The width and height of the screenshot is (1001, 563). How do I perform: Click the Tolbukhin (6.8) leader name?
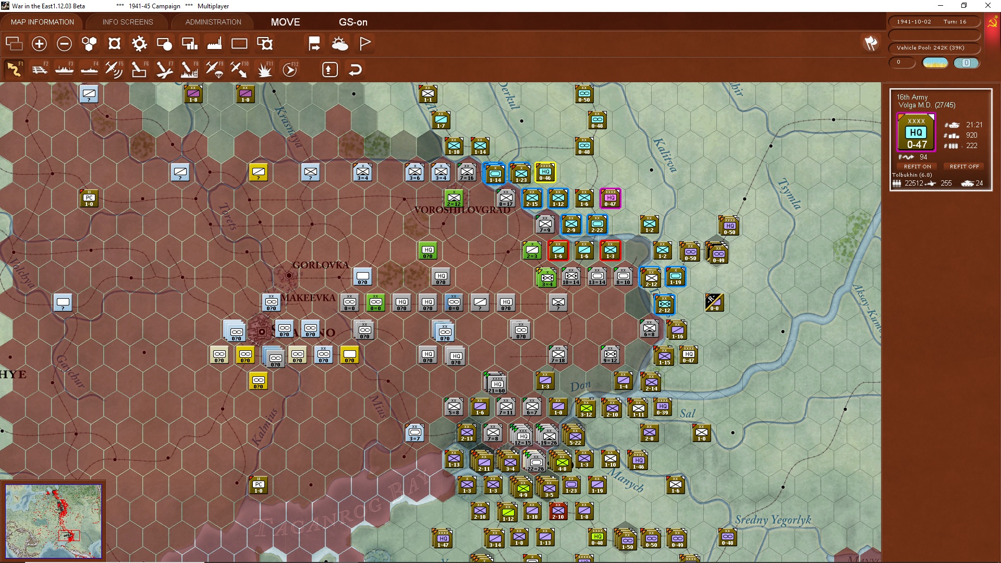(x=912, y=175)
